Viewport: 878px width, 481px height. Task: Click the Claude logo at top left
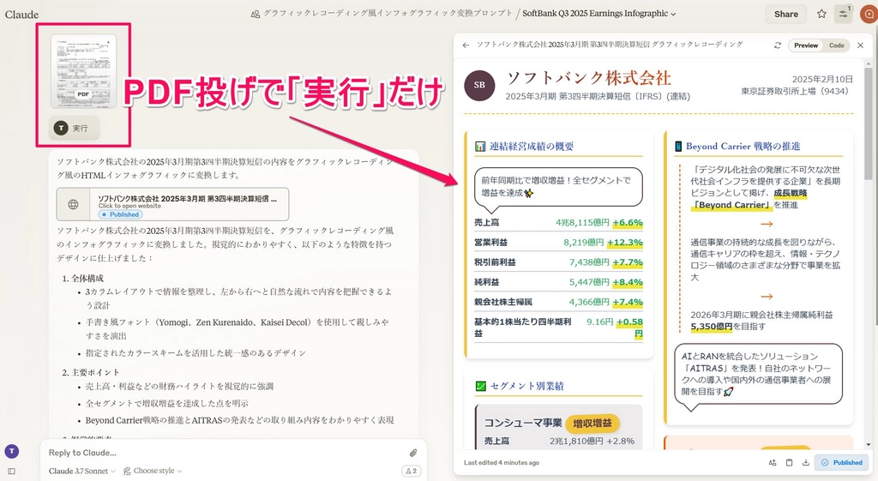21,15
